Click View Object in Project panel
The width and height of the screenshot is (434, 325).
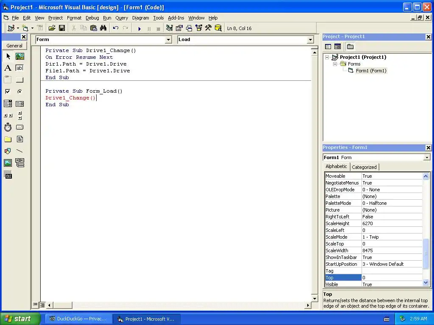337,47
